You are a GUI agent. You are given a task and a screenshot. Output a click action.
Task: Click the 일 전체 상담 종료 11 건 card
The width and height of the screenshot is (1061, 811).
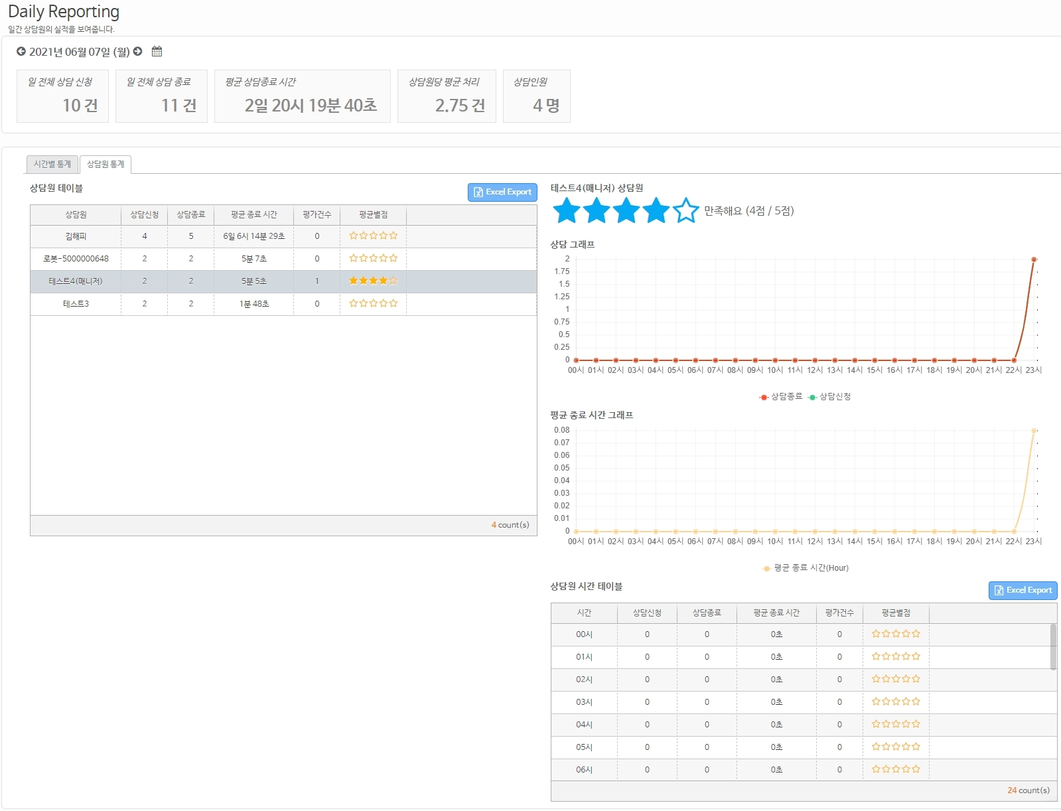tap(161, 96)
